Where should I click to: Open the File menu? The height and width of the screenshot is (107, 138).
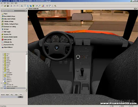coord(1,3)
